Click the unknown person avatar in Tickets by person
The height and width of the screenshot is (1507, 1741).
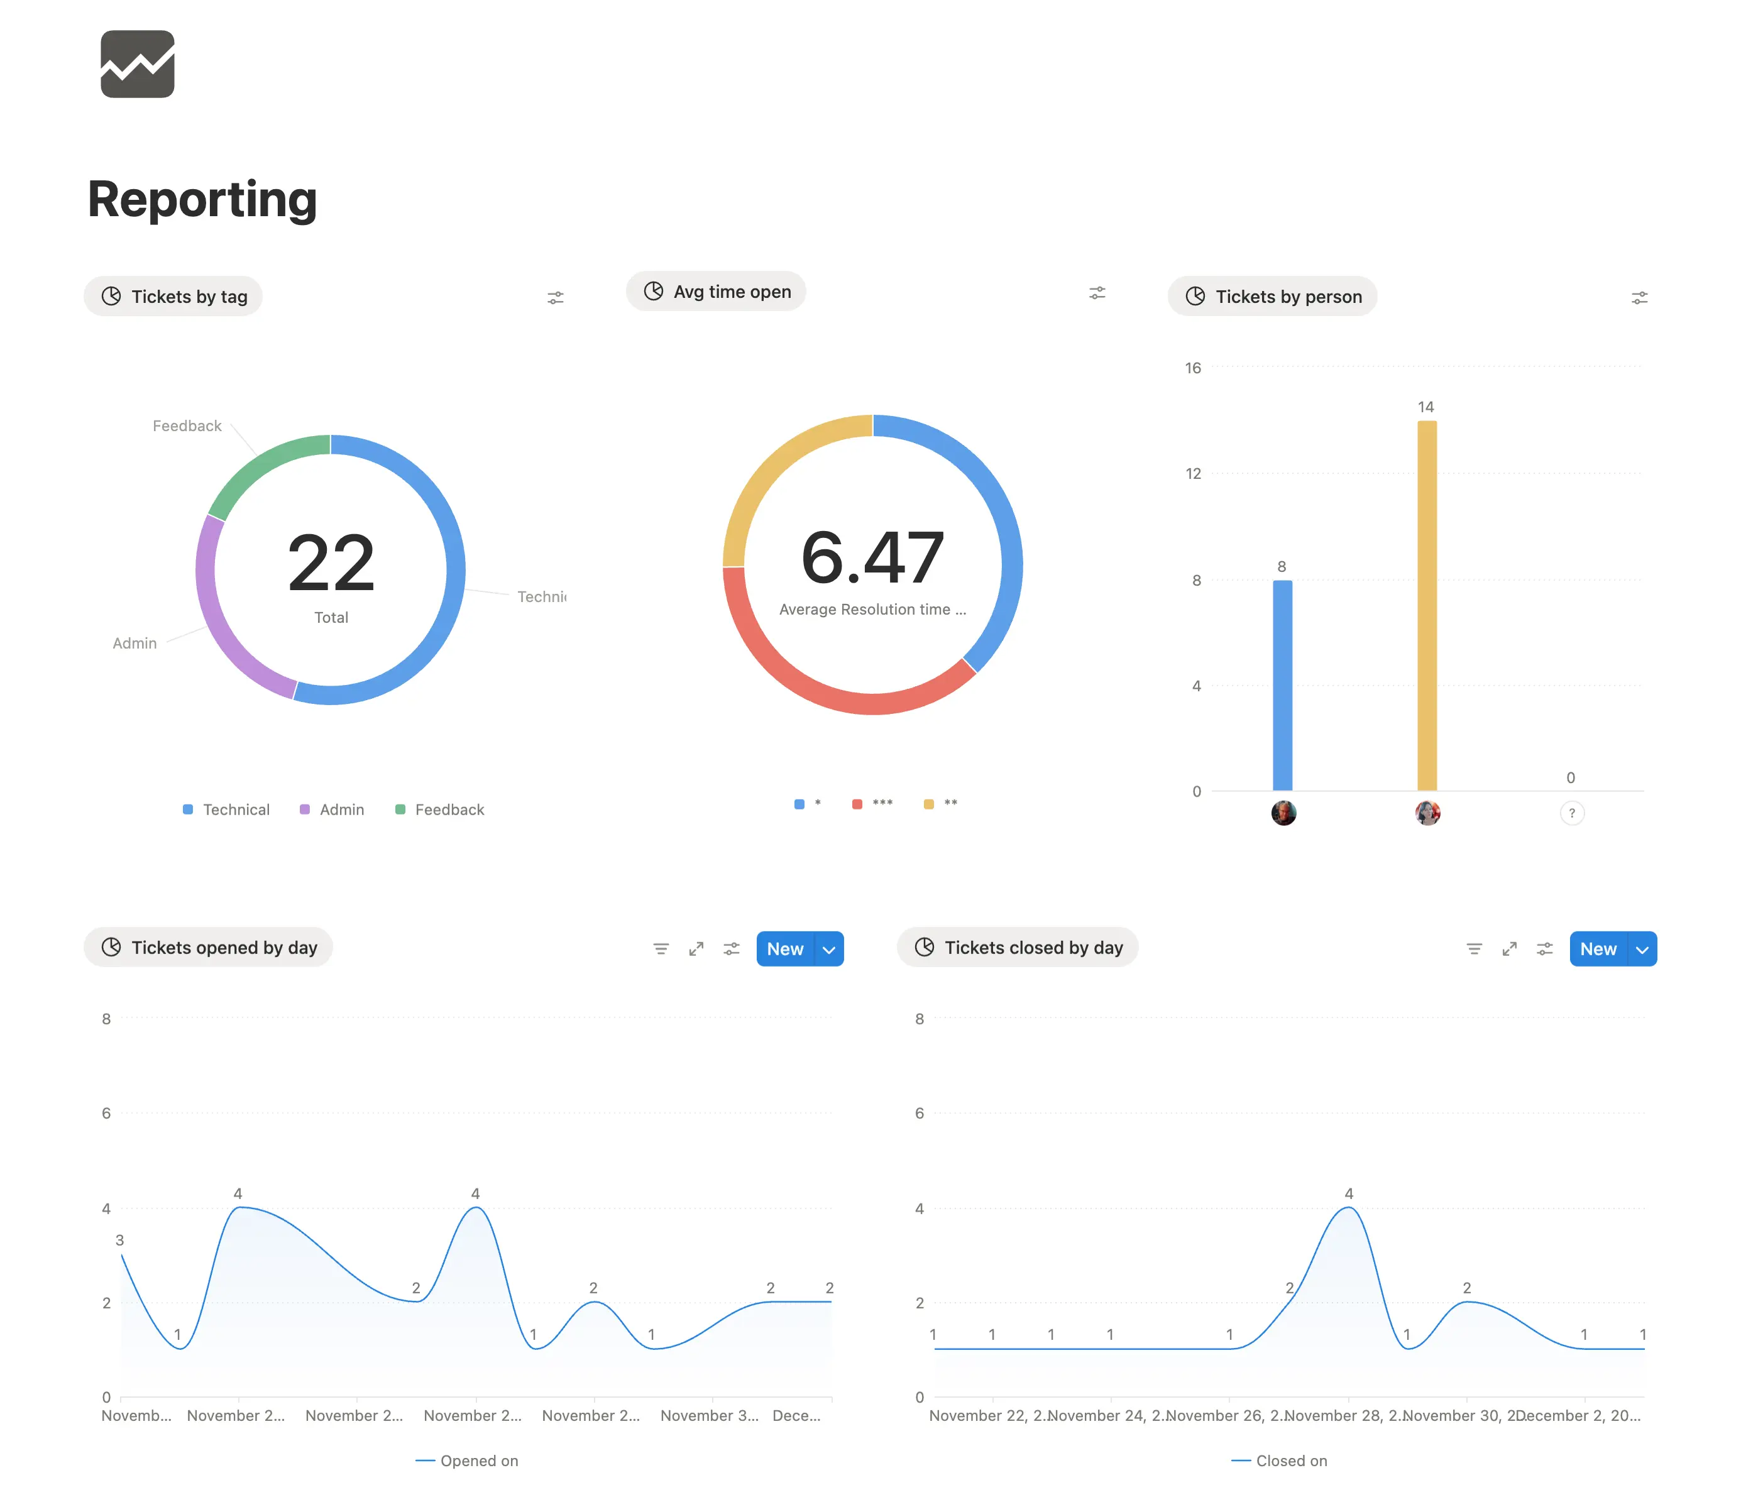pyautogui.click(x=1571, y=813)
